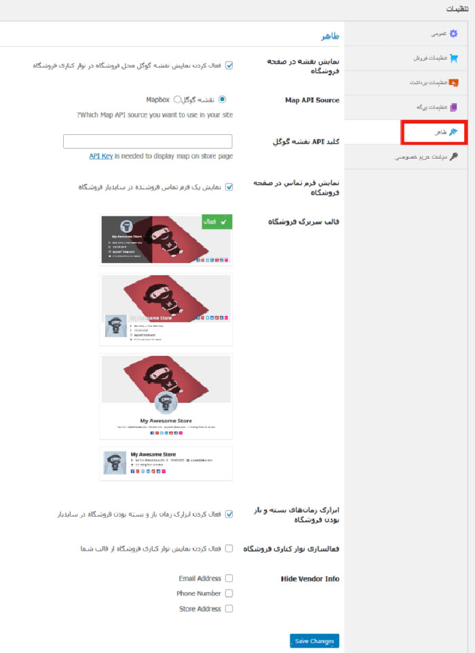Click the privacy policy key icon
The width and height of the screenshot is (475, 653).
(454, 156)
